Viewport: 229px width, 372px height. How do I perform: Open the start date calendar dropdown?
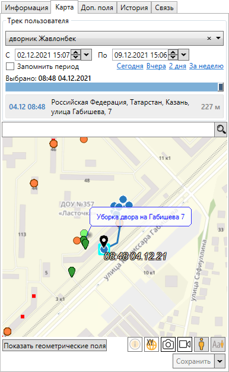[87, 55]
